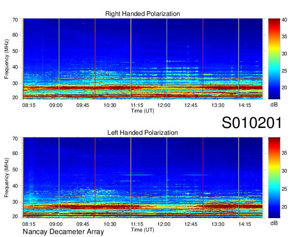The height and width of the screenshot is (237, 292).
Task: Click 14:15 time tick on Right Handed plot
Action: 245,105
